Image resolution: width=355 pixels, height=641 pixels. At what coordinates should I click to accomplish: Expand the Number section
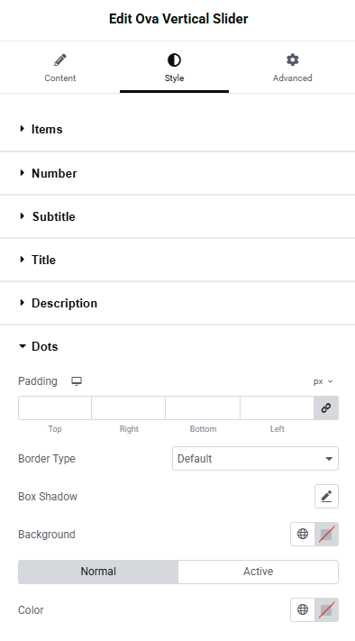pos(177,173)
